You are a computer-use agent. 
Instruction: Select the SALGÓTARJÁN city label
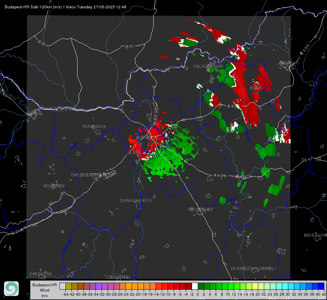[x=208, y=66]
